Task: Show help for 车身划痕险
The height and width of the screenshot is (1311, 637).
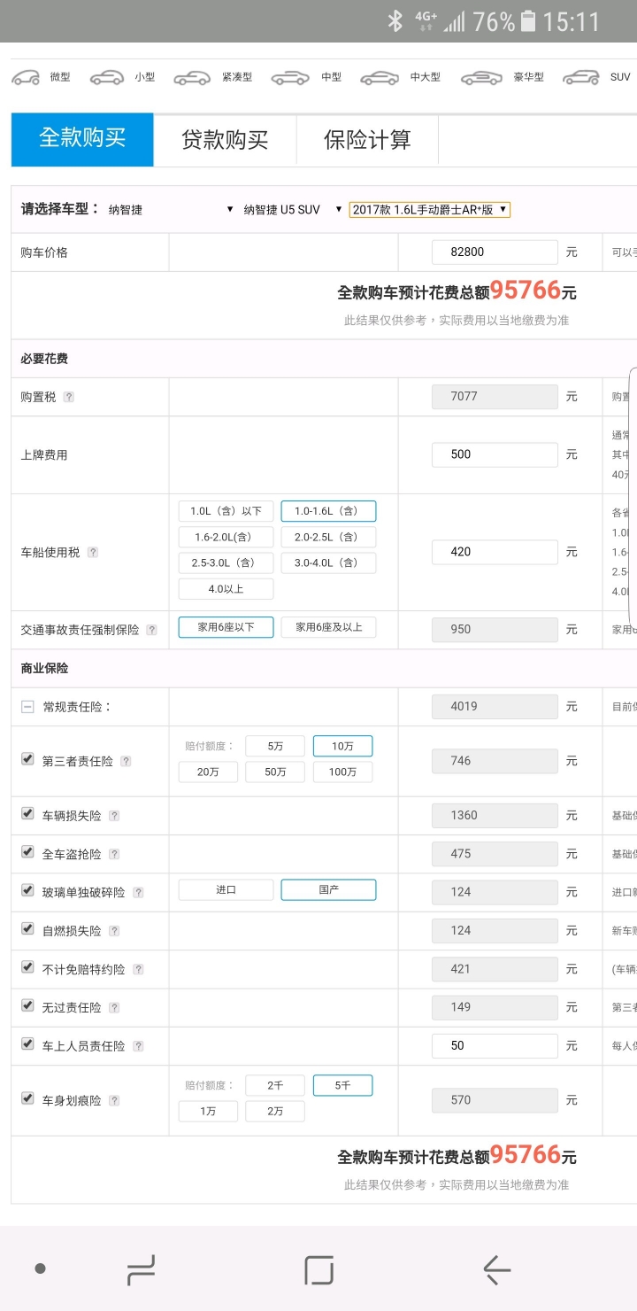Action: coord(114,1101)
